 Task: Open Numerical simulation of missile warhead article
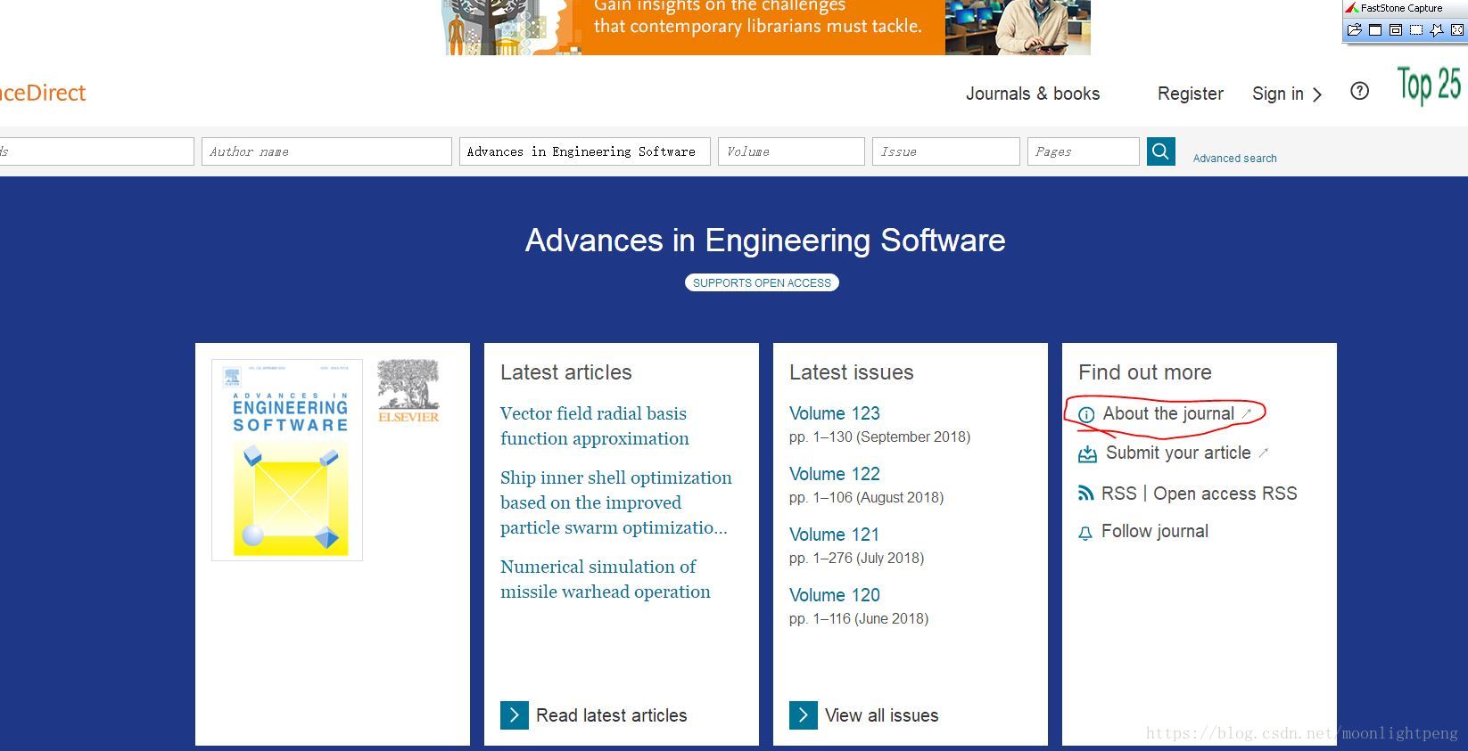(x=606, y=579)
